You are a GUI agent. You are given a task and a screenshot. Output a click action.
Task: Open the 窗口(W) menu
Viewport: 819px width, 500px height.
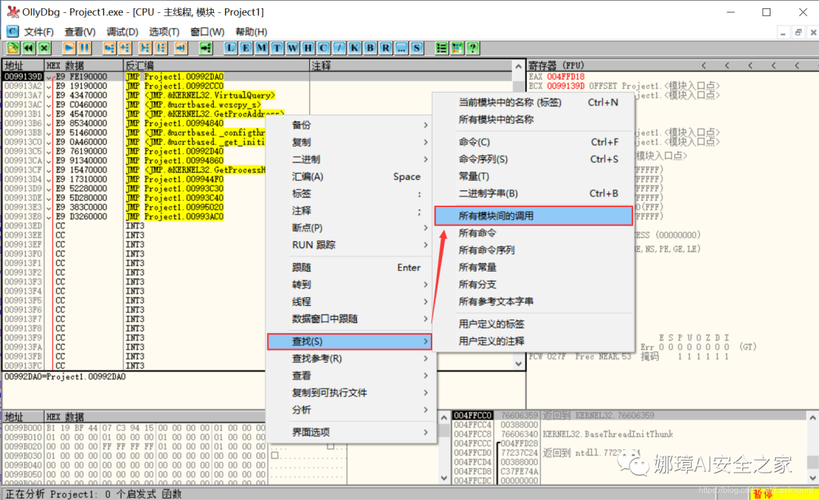pos(207,32)
